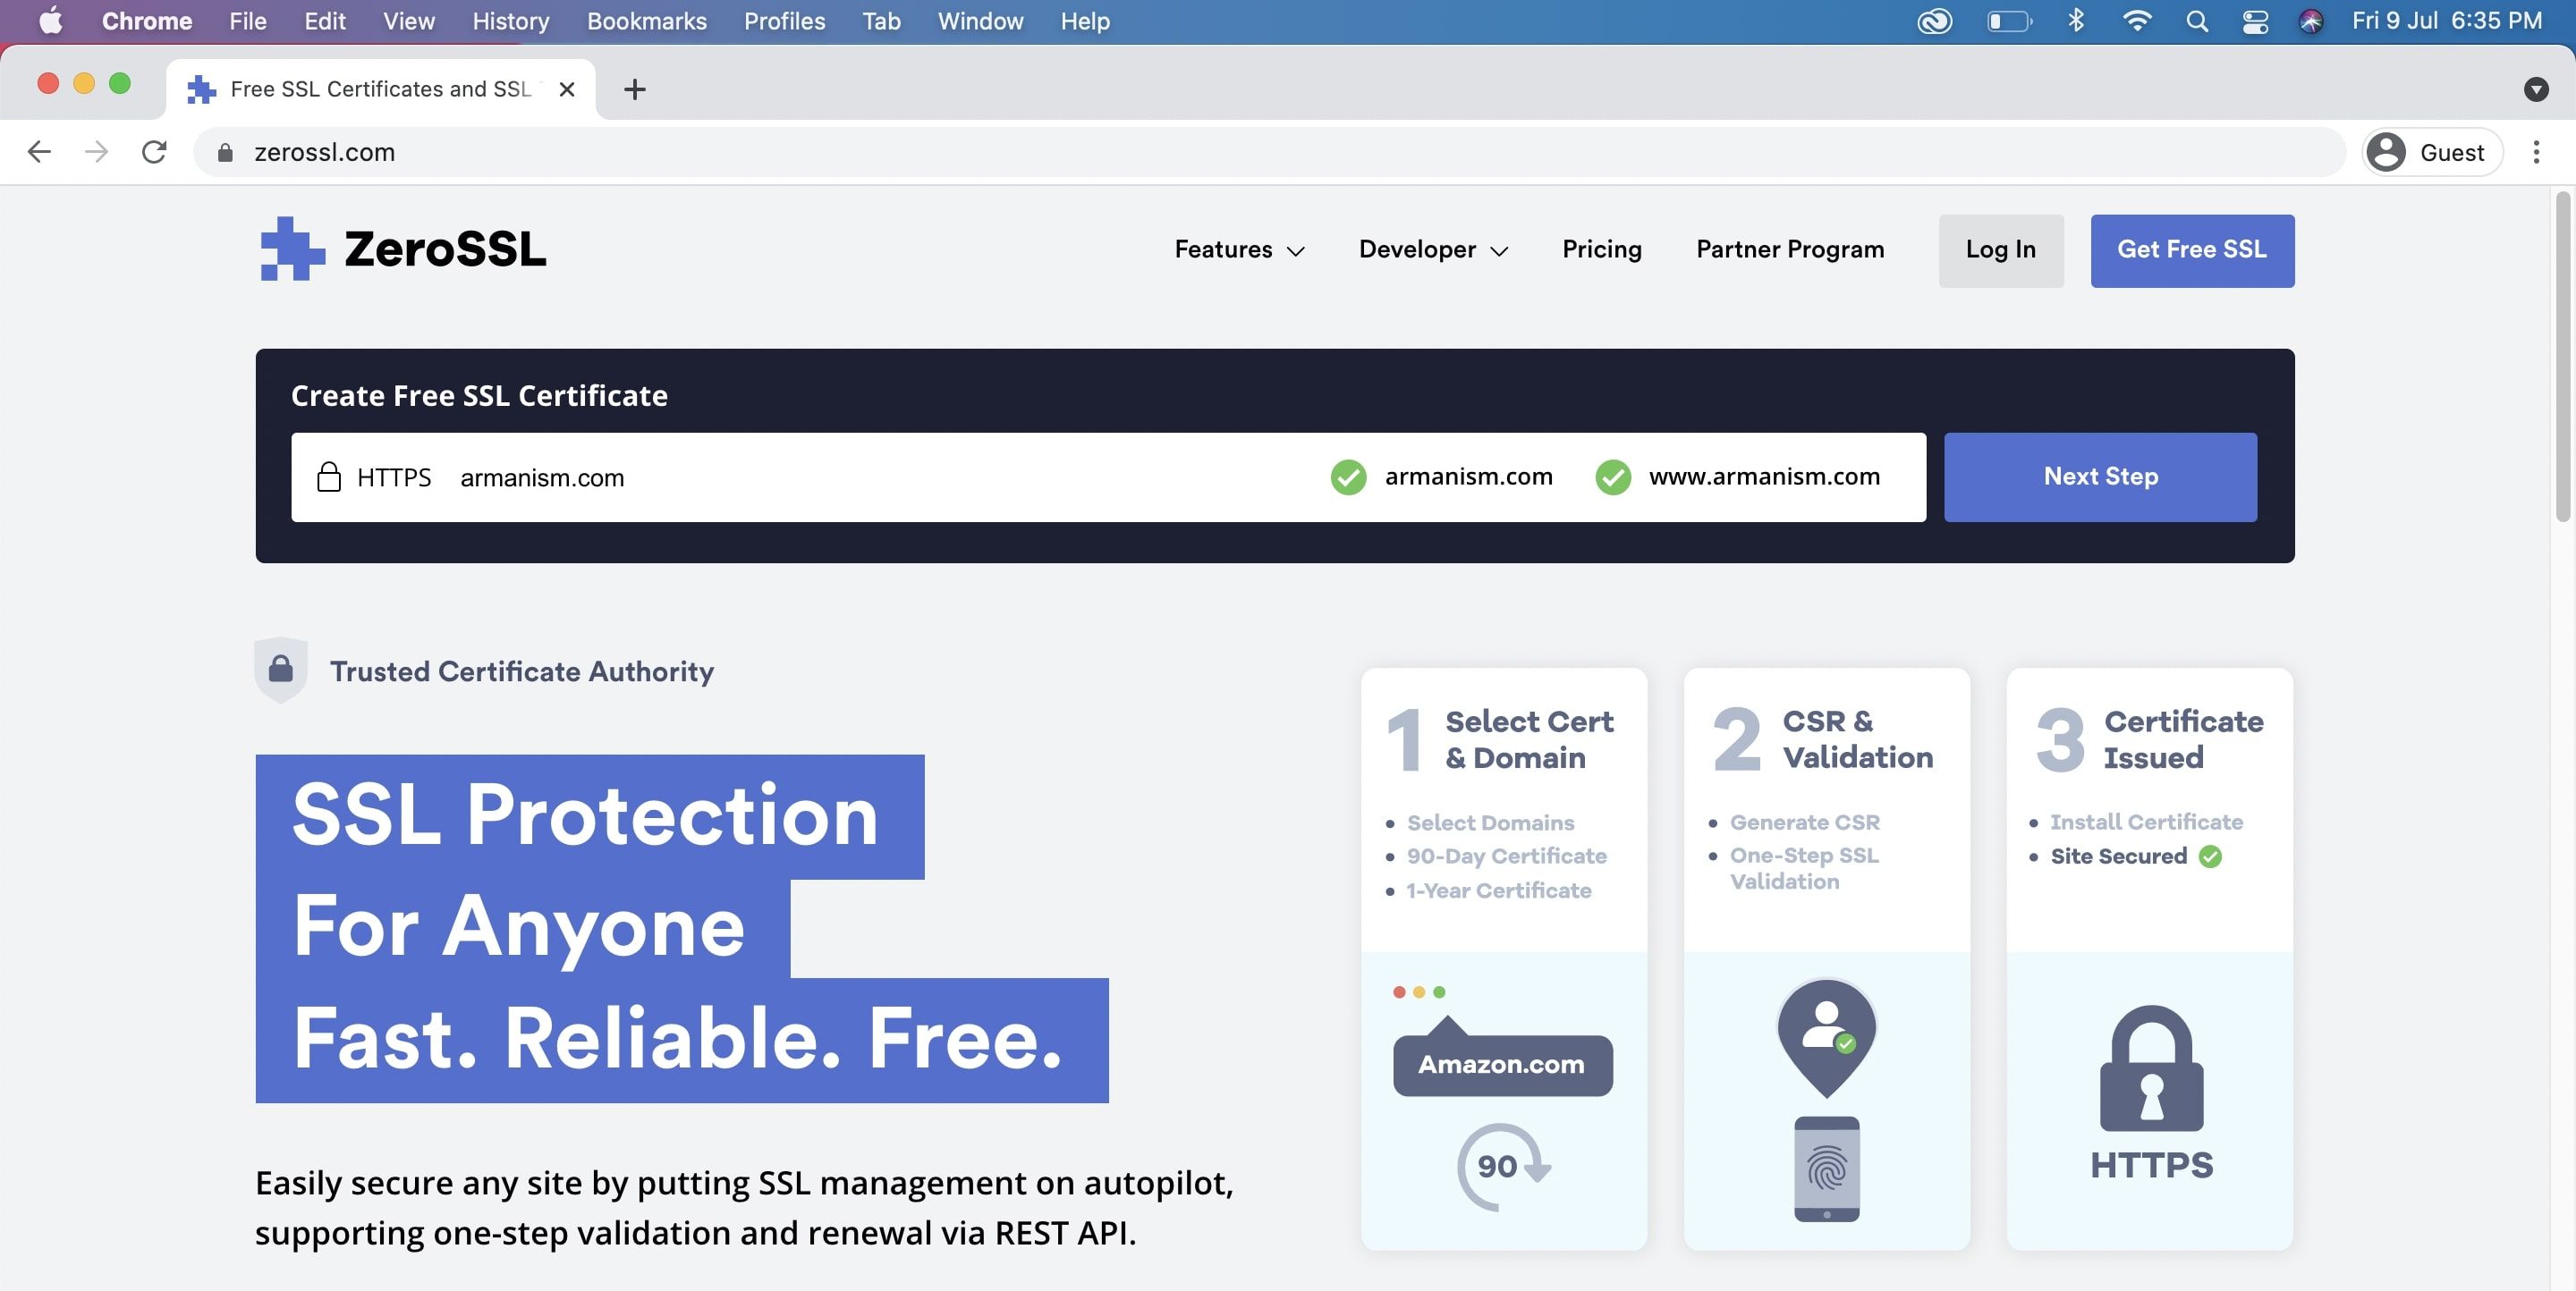Click the Partner Program menu item
The image size is (2576, 1291).
1791,250
